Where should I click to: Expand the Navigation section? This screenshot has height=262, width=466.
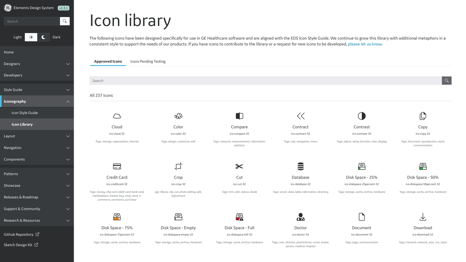point(37,148)
